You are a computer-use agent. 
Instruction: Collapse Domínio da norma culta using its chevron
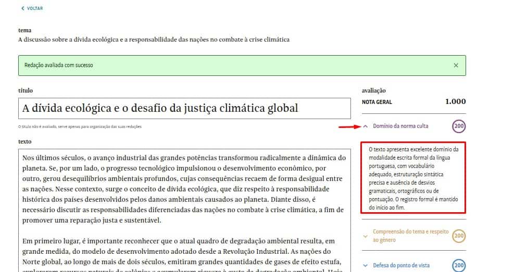[x=366, y=126]
